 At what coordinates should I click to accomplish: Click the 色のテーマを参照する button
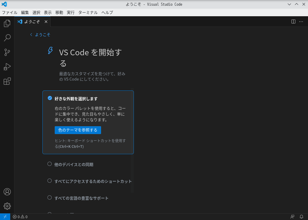click(x=78, y=130)
